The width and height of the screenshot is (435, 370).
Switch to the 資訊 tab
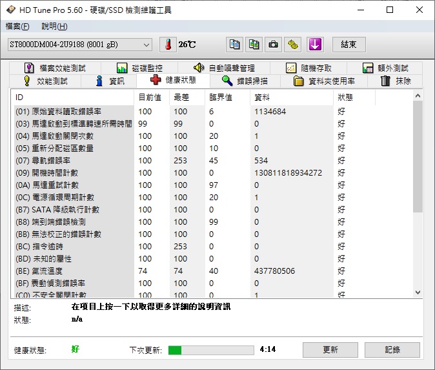coord(109,81)
